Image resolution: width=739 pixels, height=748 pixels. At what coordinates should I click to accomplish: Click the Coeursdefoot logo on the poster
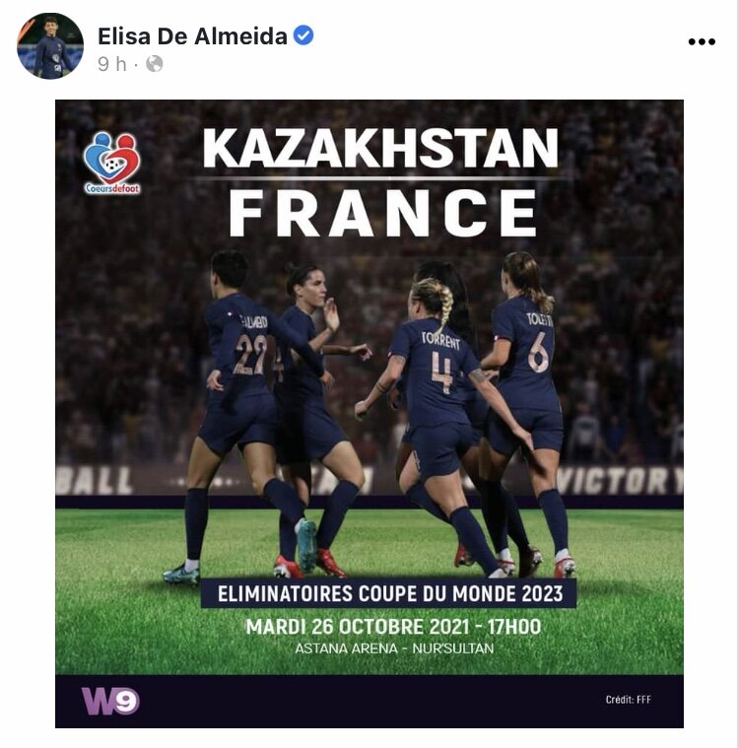click(x=112, y=163)
